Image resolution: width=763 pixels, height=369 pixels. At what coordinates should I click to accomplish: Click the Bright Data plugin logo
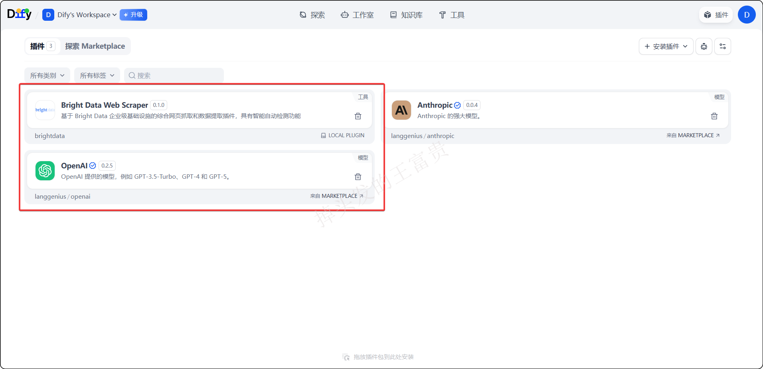click(x=45, y=110)
